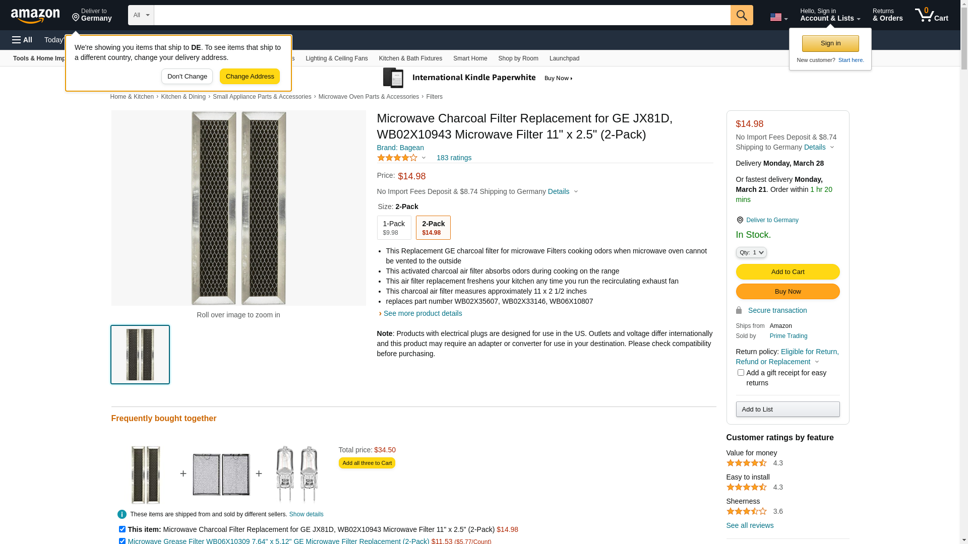Click the product image thumbnail
Screen dimensions: 968x544
[140, 355]
